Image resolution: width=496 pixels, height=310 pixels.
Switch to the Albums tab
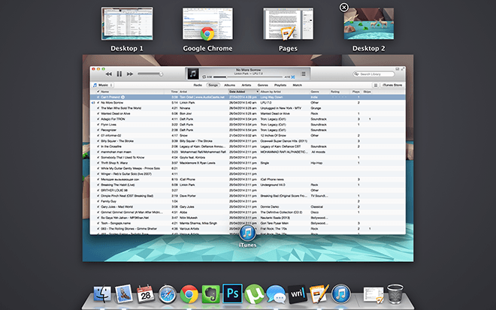[230, 86]
